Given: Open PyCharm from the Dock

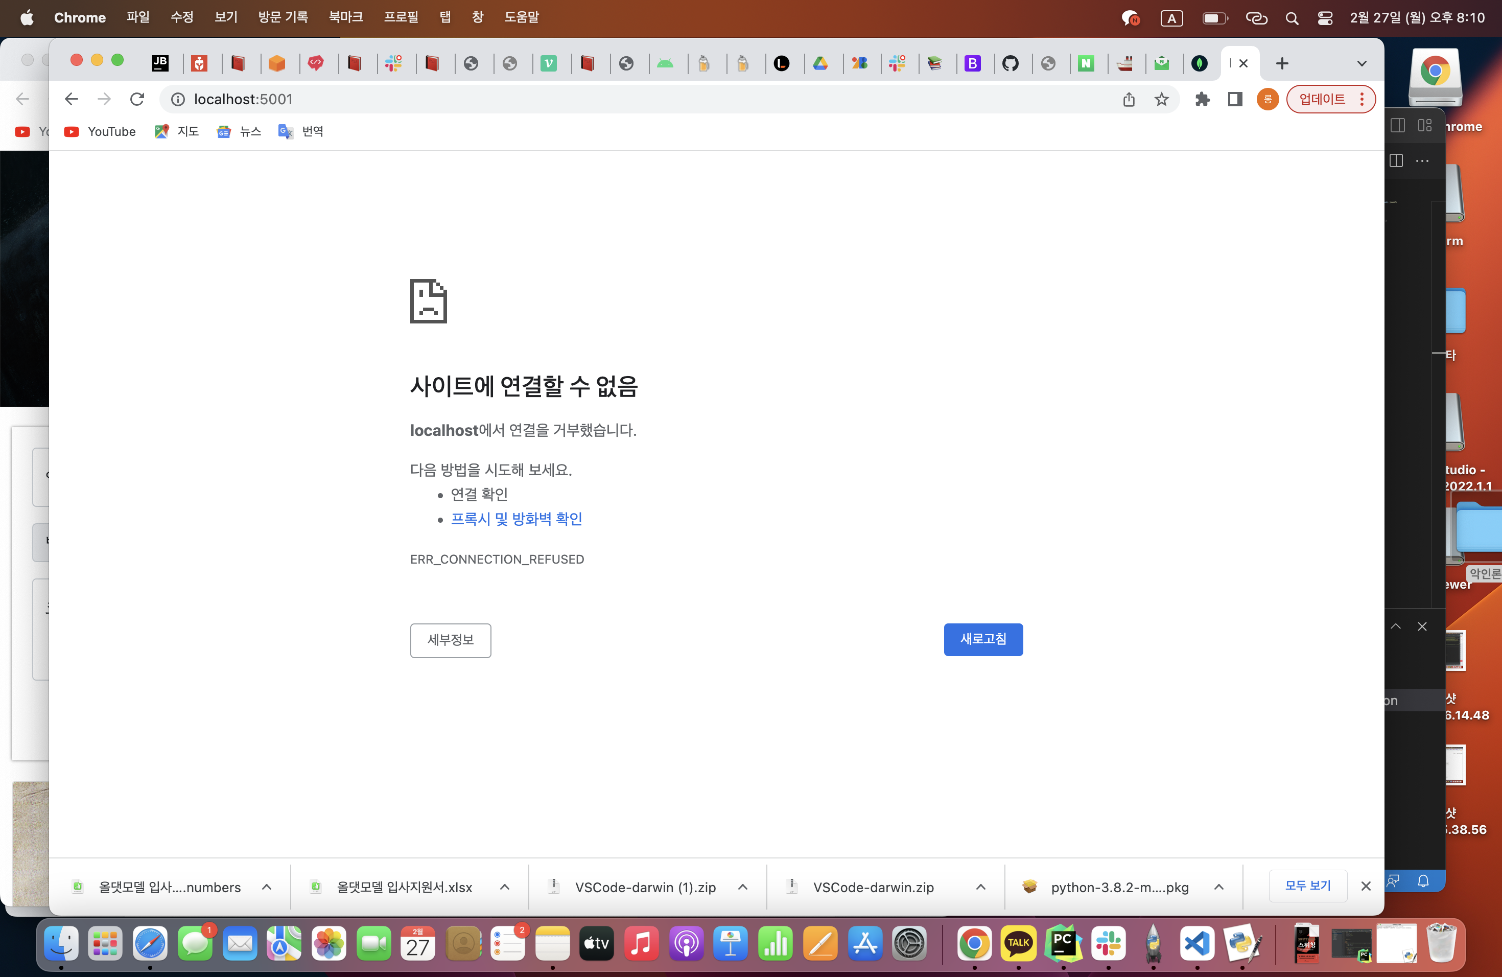Looking at the screenshot, I should [1063, 944].
